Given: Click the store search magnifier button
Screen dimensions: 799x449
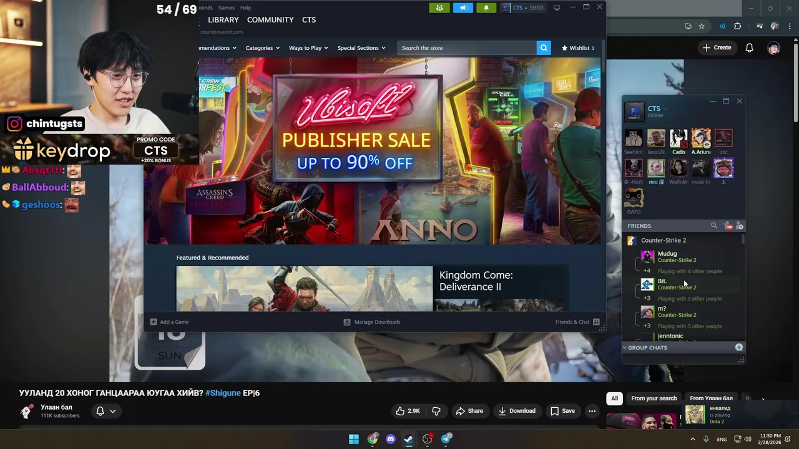Looking at the screenshot, I should 544,48.
